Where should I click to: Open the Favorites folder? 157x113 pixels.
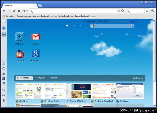click(x=9, y=16)
